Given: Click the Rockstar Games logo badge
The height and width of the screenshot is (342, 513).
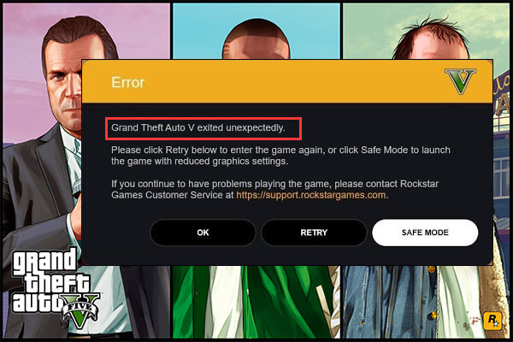Looking at the screenshot, I should (492, 320).
